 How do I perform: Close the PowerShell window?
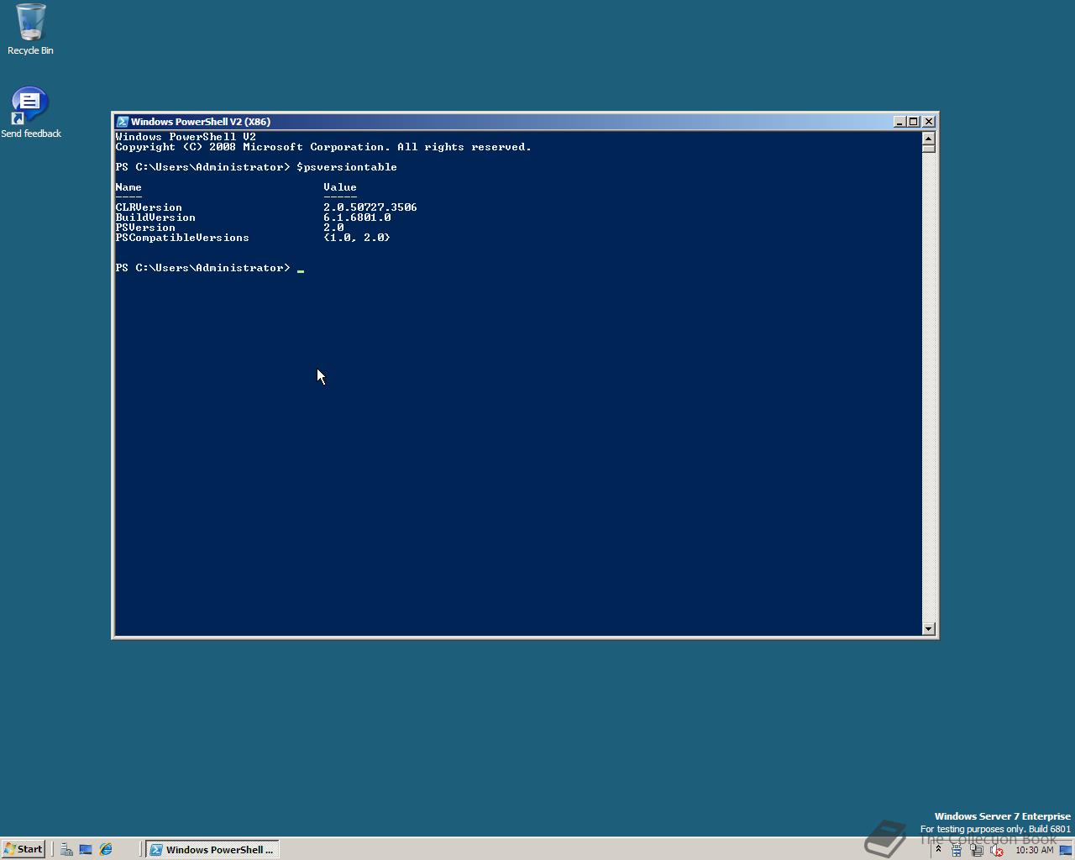[x=929, y=122]
